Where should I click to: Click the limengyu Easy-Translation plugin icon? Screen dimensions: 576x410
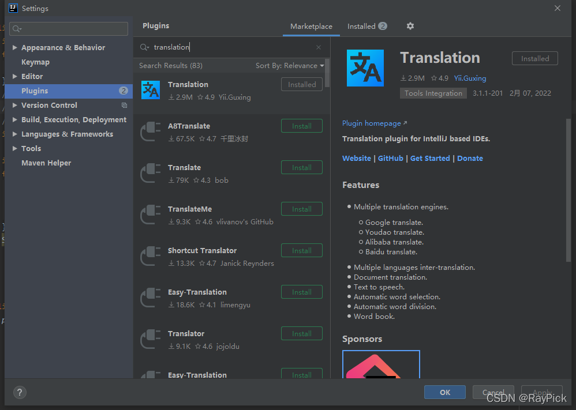pyautogui.click(x=151, y=298)
